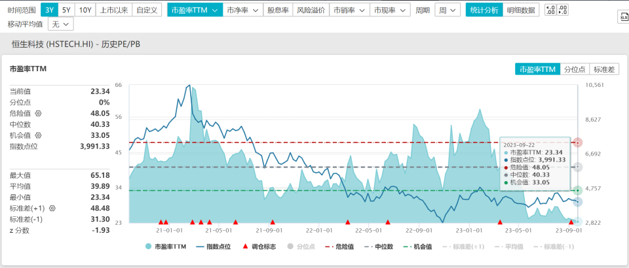Screen dimensions: 629x268
Task: Click the 时间范围 label
Action: (x=21, y=10)
